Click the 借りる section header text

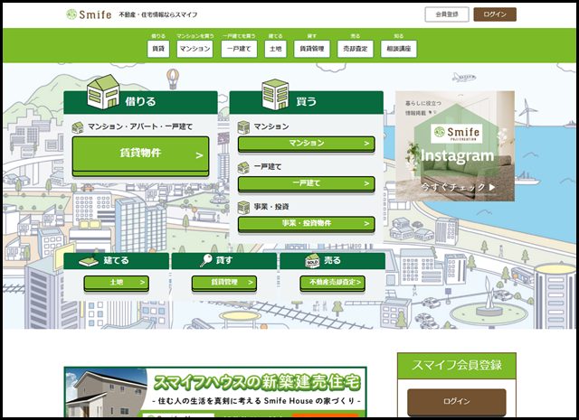coord(140,101)
